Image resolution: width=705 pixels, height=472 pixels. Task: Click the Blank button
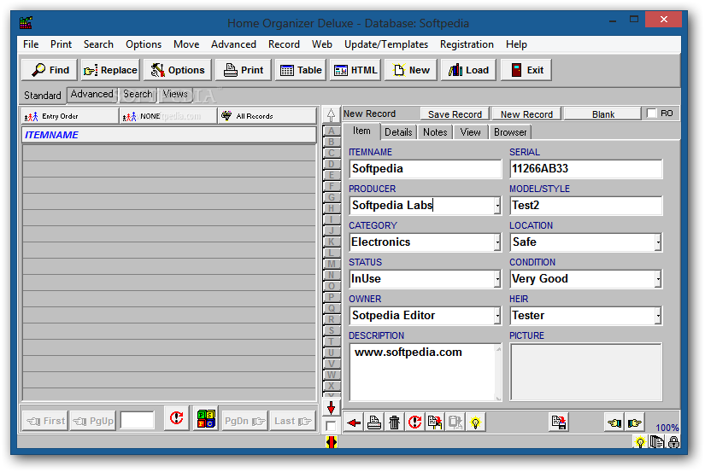pos(603,114)
